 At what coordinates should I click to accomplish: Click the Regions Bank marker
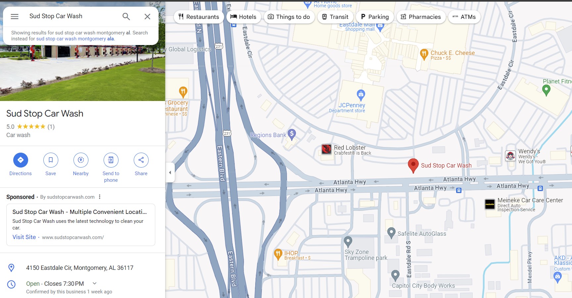(292, 134)
